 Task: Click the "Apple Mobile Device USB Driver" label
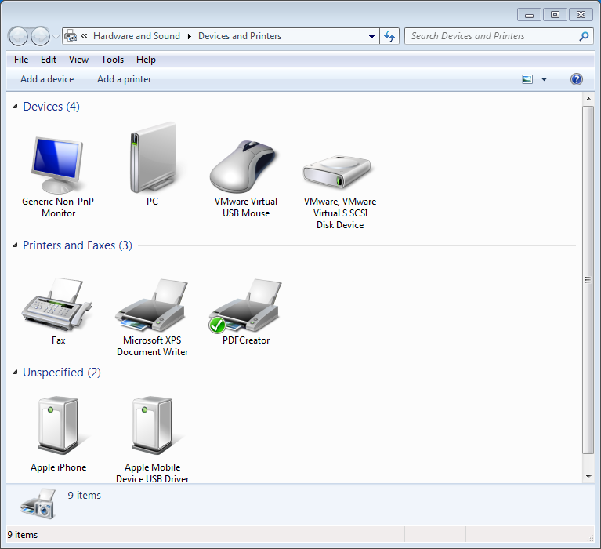pyautogui.click(x=152, y=473)
